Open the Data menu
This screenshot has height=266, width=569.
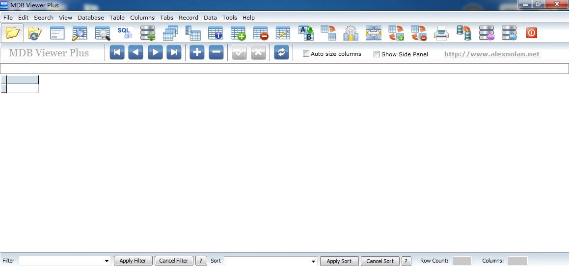[210, 17]
